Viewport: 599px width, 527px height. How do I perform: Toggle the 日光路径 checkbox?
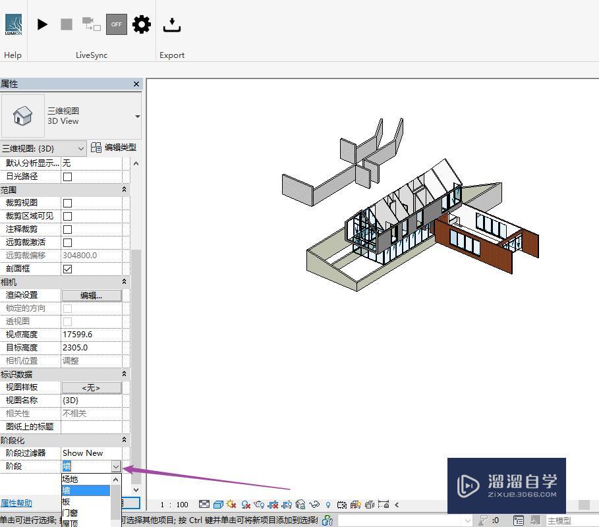pyautogui.click(x=68, y=177)
